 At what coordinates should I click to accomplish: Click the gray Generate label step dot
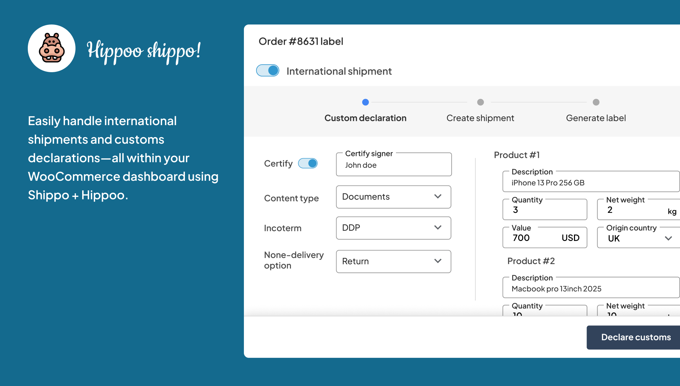pos(596,102)
